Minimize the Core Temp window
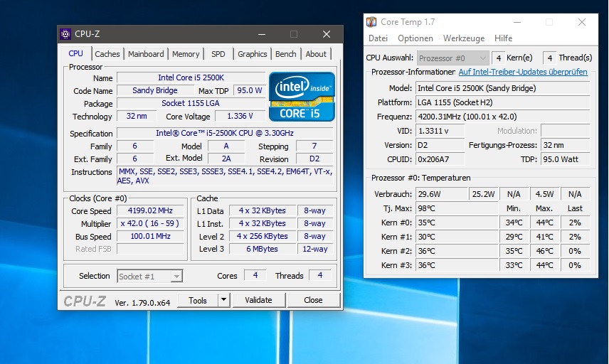The image size is (609, 364). [517, 22]
